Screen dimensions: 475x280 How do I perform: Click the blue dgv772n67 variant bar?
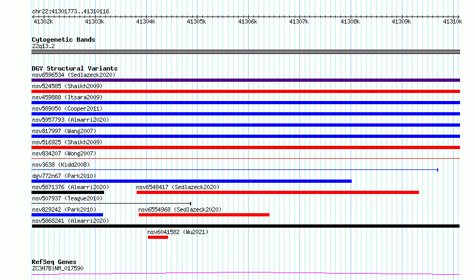coord(192,181)
